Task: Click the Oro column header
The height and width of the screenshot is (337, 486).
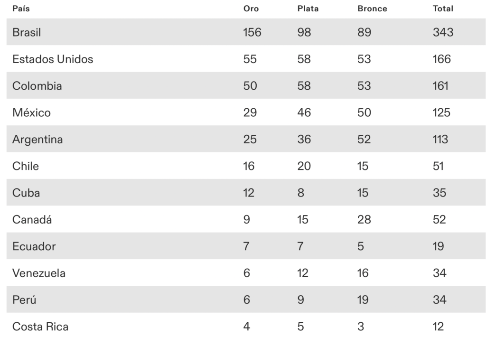Action: 251,9
